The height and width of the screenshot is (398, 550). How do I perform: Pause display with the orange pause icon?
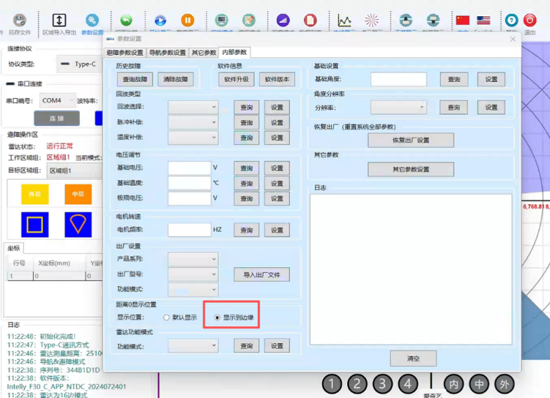tap(188, 20)
